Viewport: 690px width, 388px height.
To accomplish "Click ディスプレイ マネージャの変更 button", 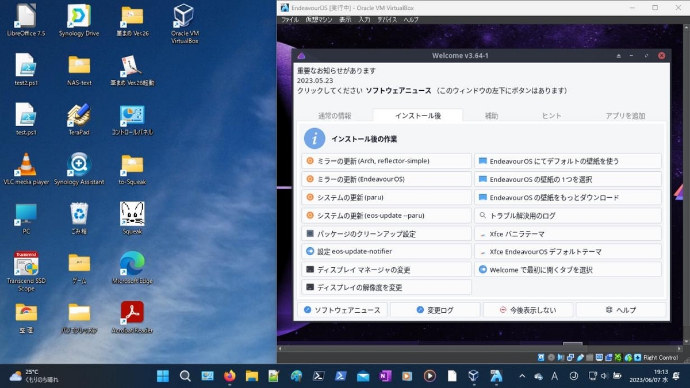I will [386, 270].
